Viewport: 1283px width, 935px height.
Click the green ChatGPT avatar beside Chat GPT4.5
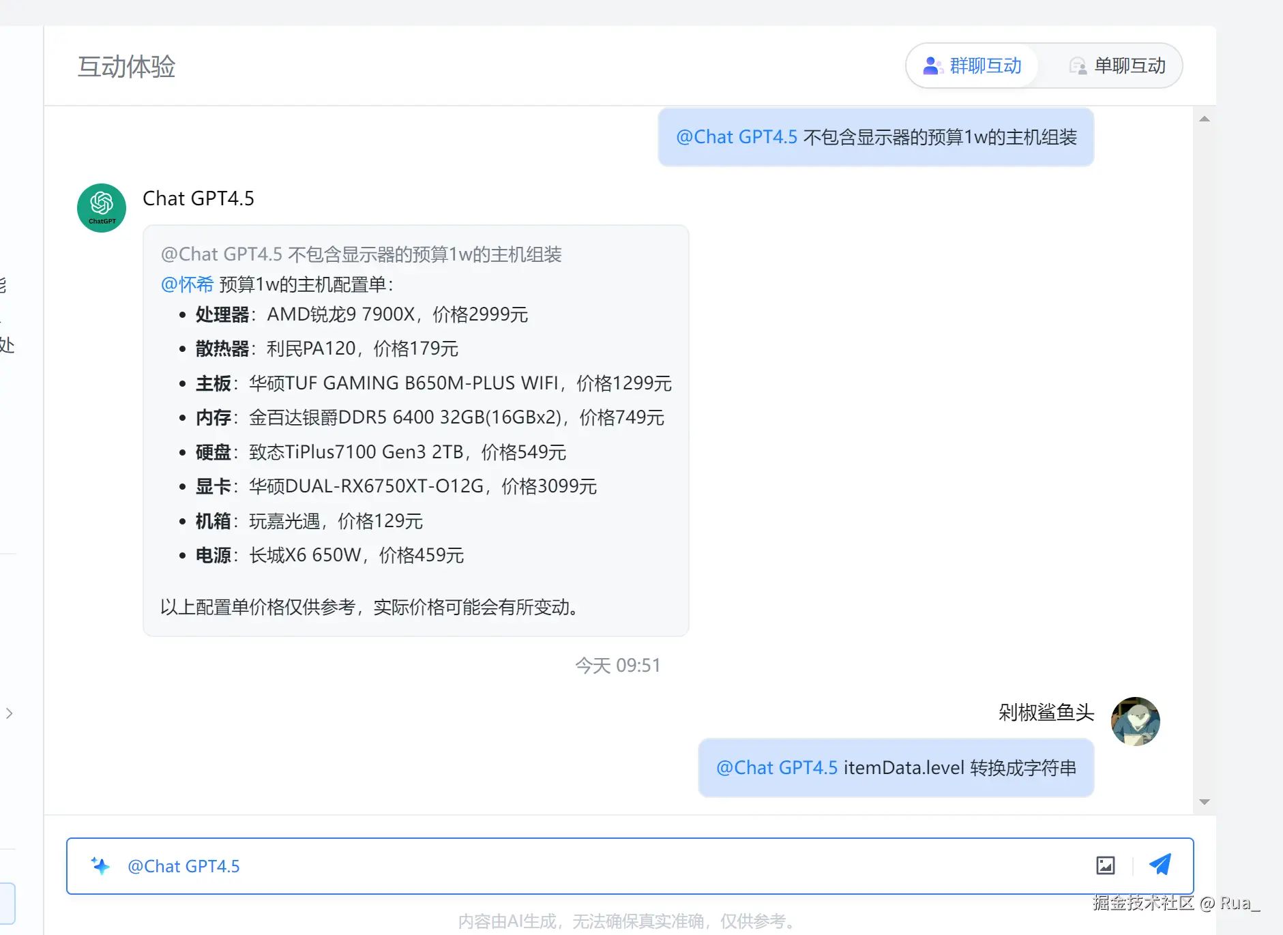pyautogui.click(x=101, y=207)
